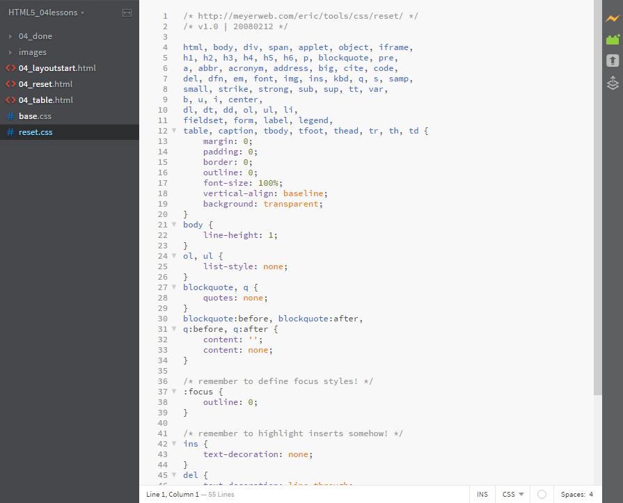Open the Extension Manager brick icon

613,40
